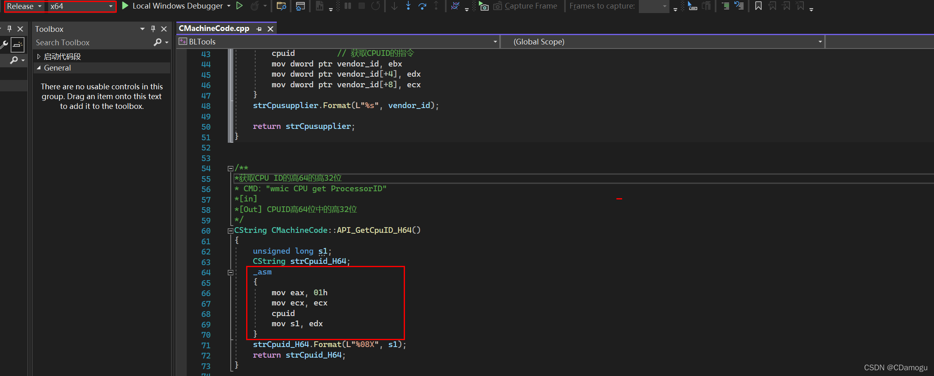This screenshot has height=376, width=934.
Task: Click the Step Out up-arrow icon
Action: coord(436,6)
